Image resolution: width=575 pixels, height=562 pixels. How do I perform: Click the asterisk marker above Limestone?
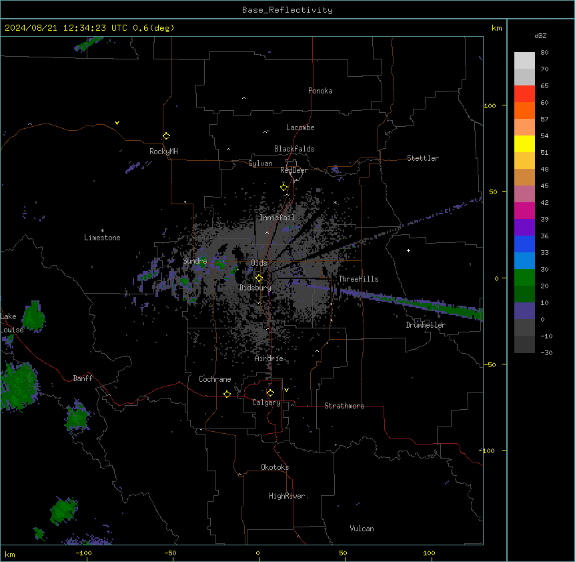102,231
